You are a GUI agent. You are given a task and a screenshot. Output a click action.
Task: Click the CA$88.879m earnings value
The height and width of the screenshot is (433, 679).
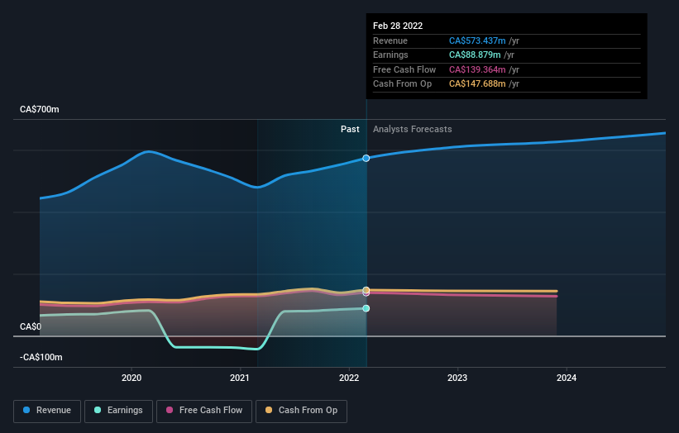click(x=475, y=55)
